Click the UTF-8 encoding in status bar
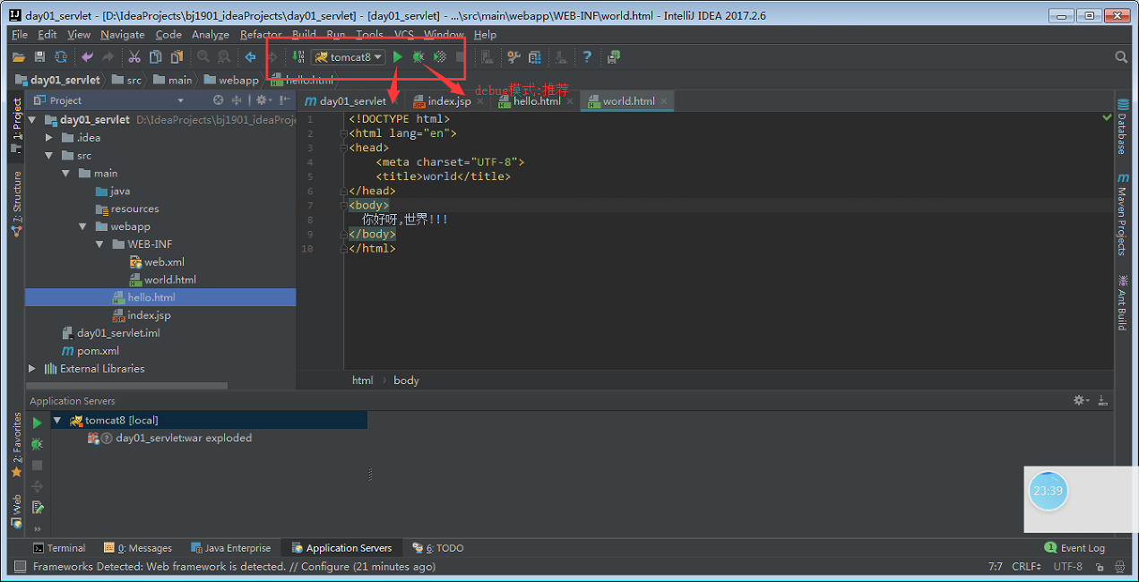Screen dimensions: 1139x582 [x=1067, y=567]
